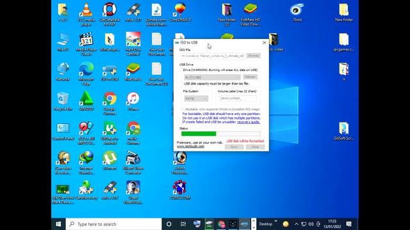
Task: Click the Volume Label input field
Action: pyautogui.click(x=238, y=98)
